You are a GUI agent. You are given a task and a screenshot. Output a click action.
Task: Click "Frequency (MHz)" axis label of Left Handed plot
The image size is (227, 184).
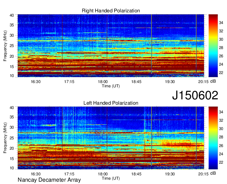[x=5, y=138]
